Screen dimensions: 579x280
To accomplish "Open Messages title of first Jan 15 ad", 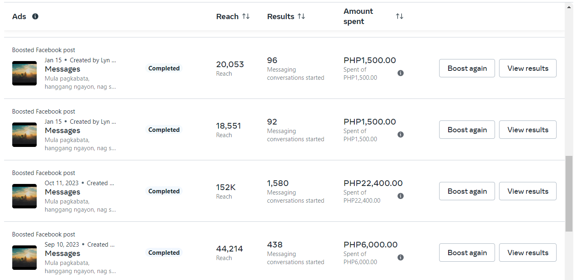I will pyautogui.click(x=62, y=69).
